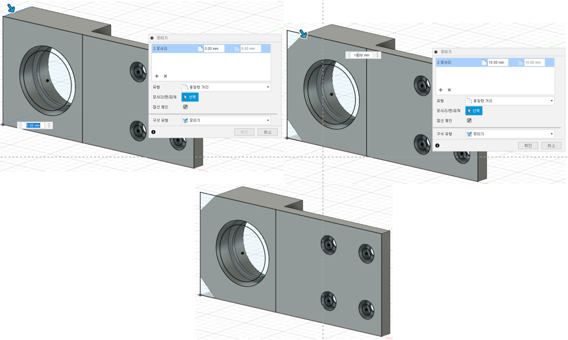This screenshot has width=568, height=340.
Task: Collapse the 10.00 mm 모따기 dialog header icon
Action: pos(436,52)
